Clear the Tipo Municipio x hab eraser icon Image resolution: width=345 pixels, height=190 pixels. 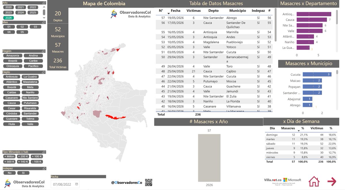pos(44,152)
